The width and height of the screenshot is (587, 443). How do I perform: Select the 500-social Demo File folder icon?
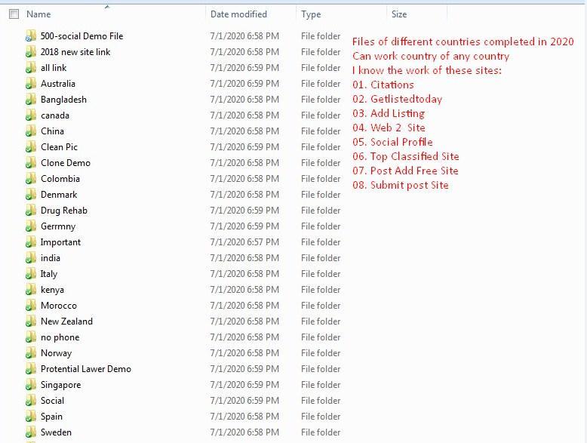click(x=31, y=36)
